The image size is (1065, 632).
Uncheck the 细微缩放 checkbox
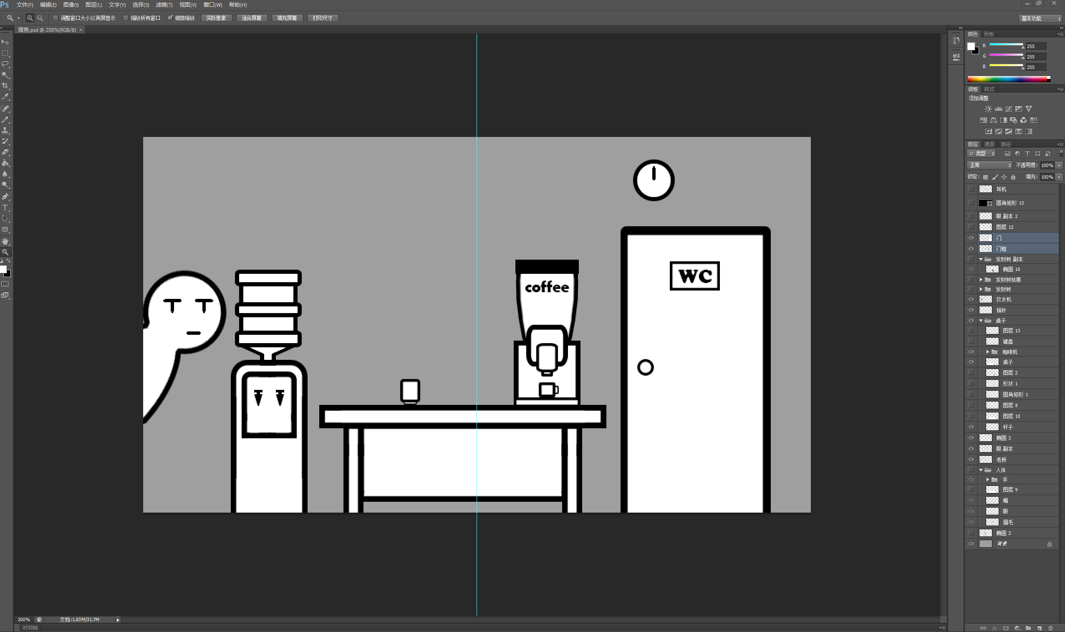[x=170, y=18]
